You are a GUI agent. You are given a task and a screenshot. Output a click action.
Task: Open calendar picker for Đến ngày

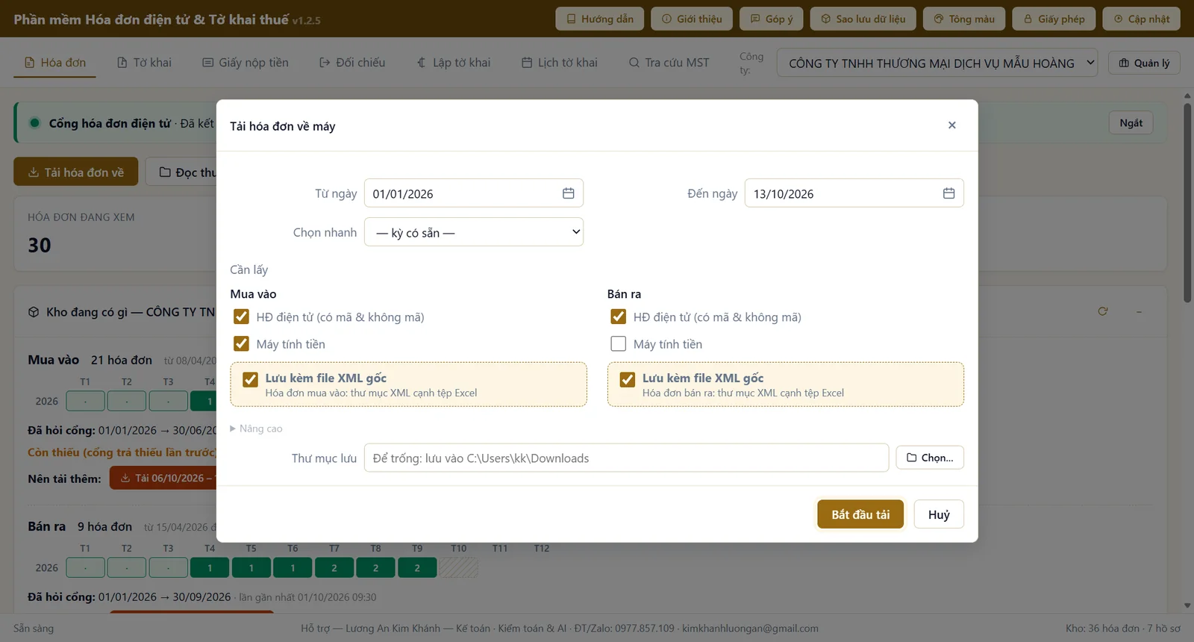(x=948, y=193)
